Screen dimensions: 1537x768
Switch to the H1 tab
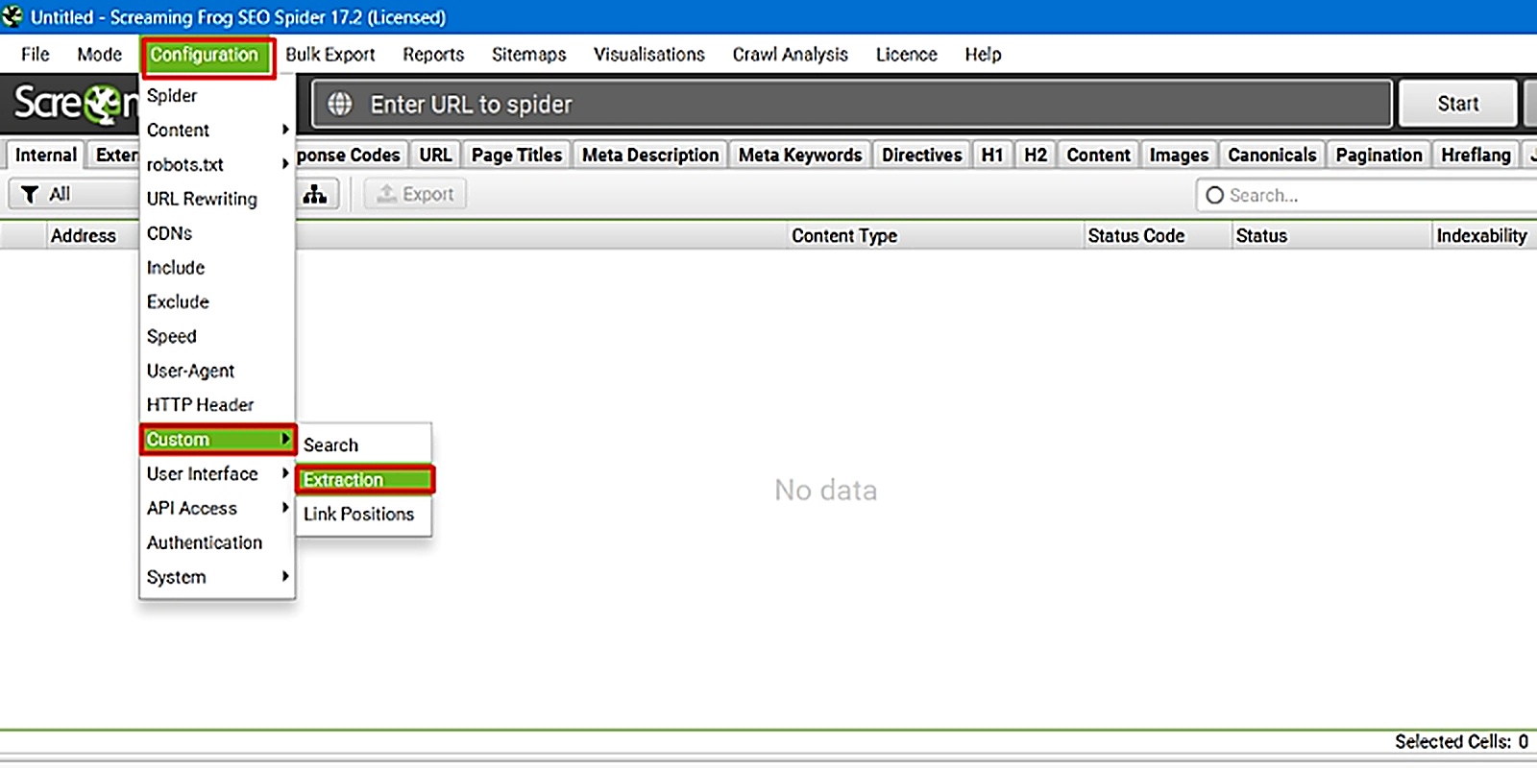pyautogui.click(x=992, y=156)
